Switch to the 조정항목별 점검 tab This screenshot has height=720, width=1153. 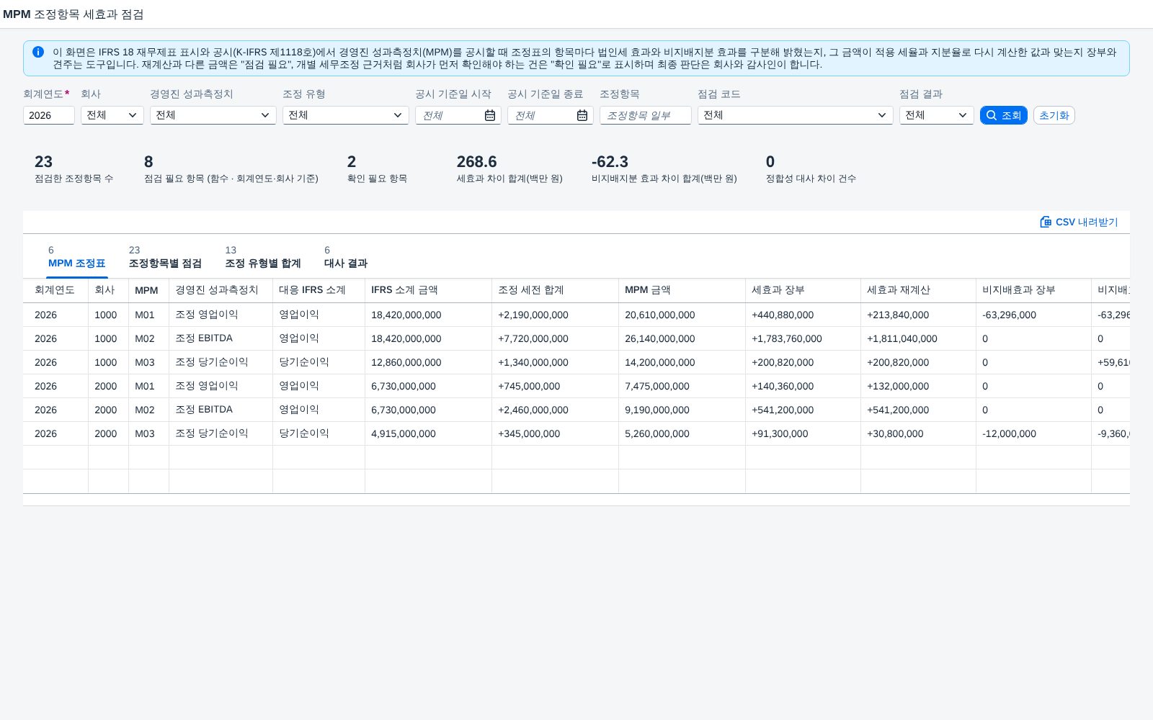click(x=165, y=258)
